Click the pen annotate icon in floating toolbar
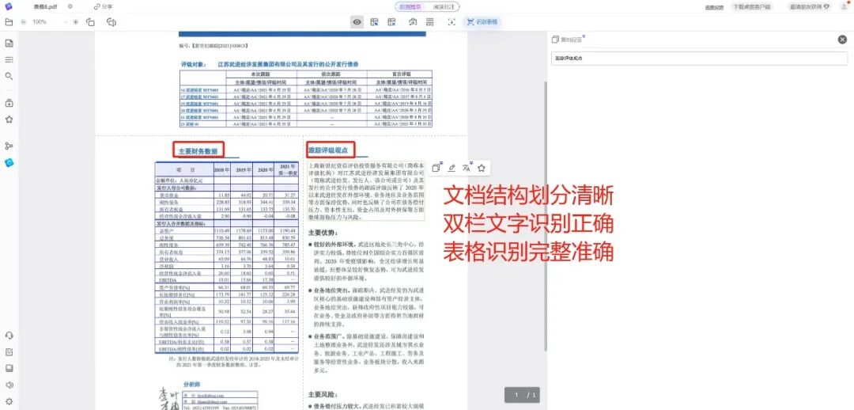The width and height of the screenshot is (854, 410). tap(452, 168)
